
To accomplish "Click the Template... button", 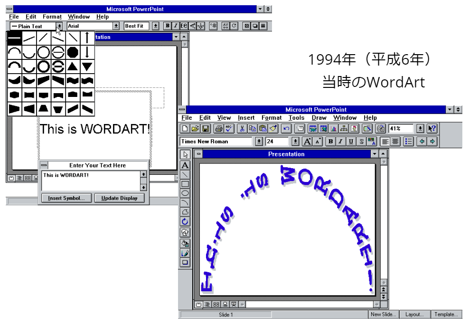I will pyautogui.click(x=446, y=315).
